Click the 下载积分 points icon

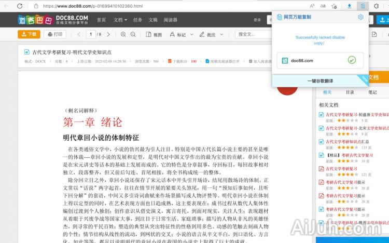point(170,61)
